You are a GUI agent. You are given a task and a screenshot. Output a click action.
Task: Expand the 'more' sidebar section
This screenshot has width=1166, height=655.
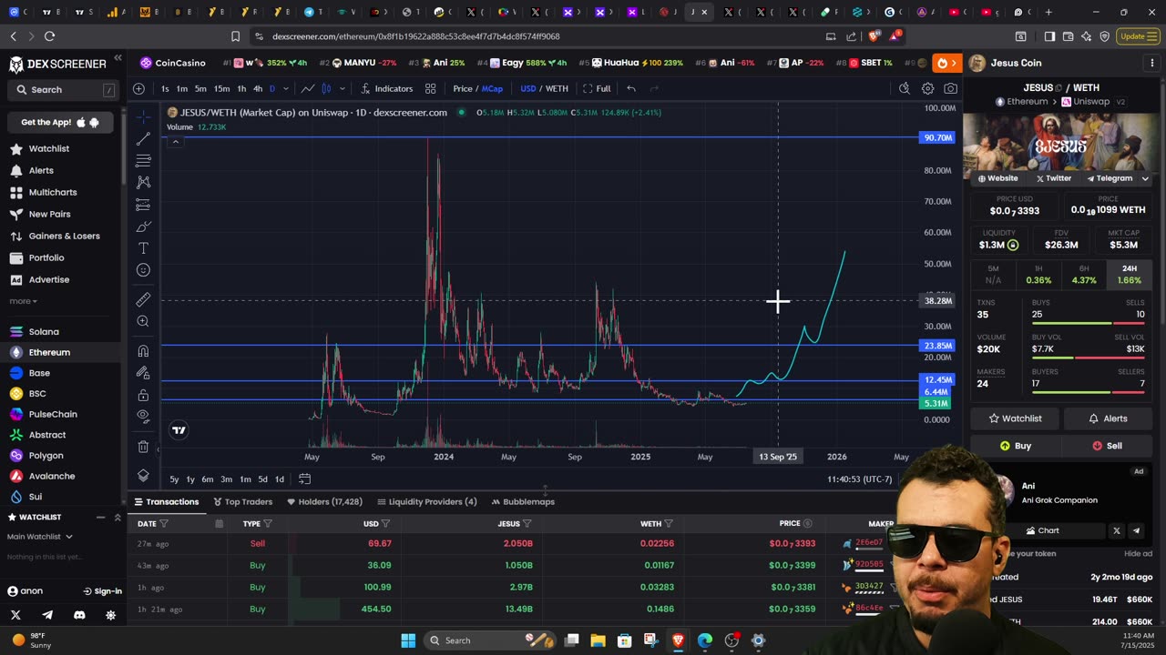[x=24, y=301]
